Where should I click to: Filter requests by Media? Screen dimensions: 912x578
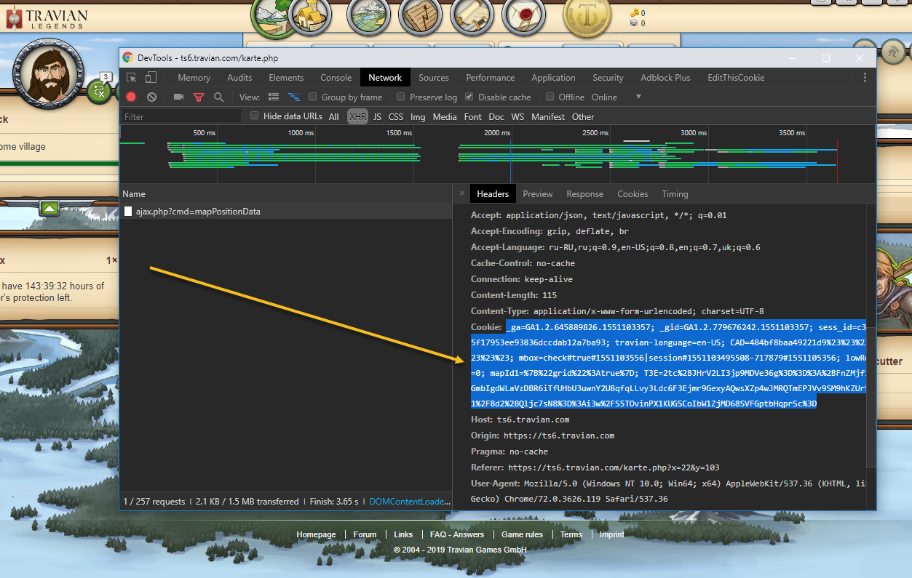(x=445, y=116)
